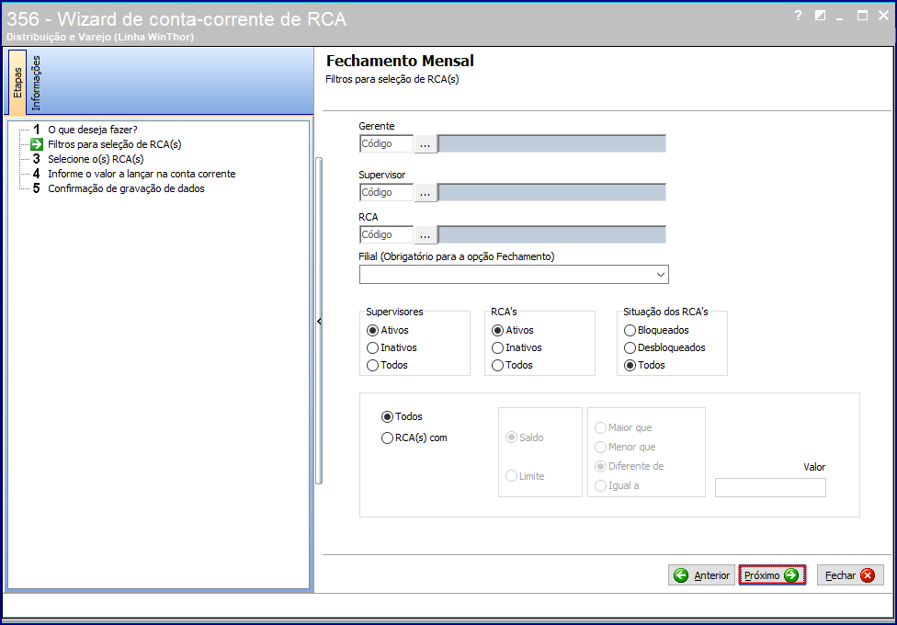Screen dimensions: 897x625
Task: Click the Fechar button
Action: coord(850,575)
